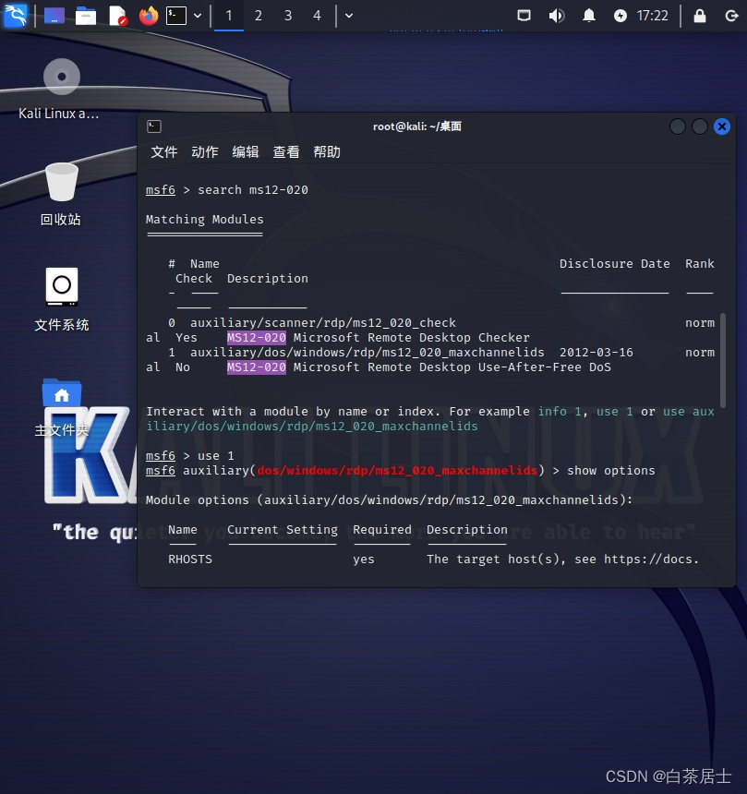Open the 动作 menu in terminal
The height and width of the screenshot is (794, 747).
tap(205, 152)
